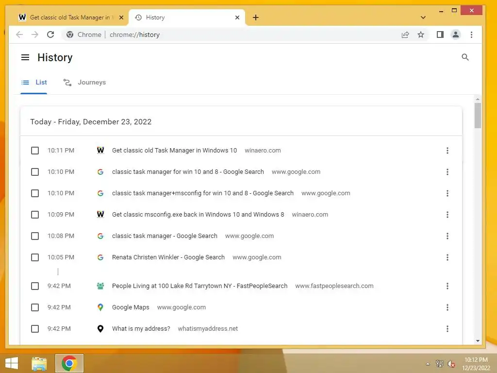Open the Windows Start button

coord(12,363)
